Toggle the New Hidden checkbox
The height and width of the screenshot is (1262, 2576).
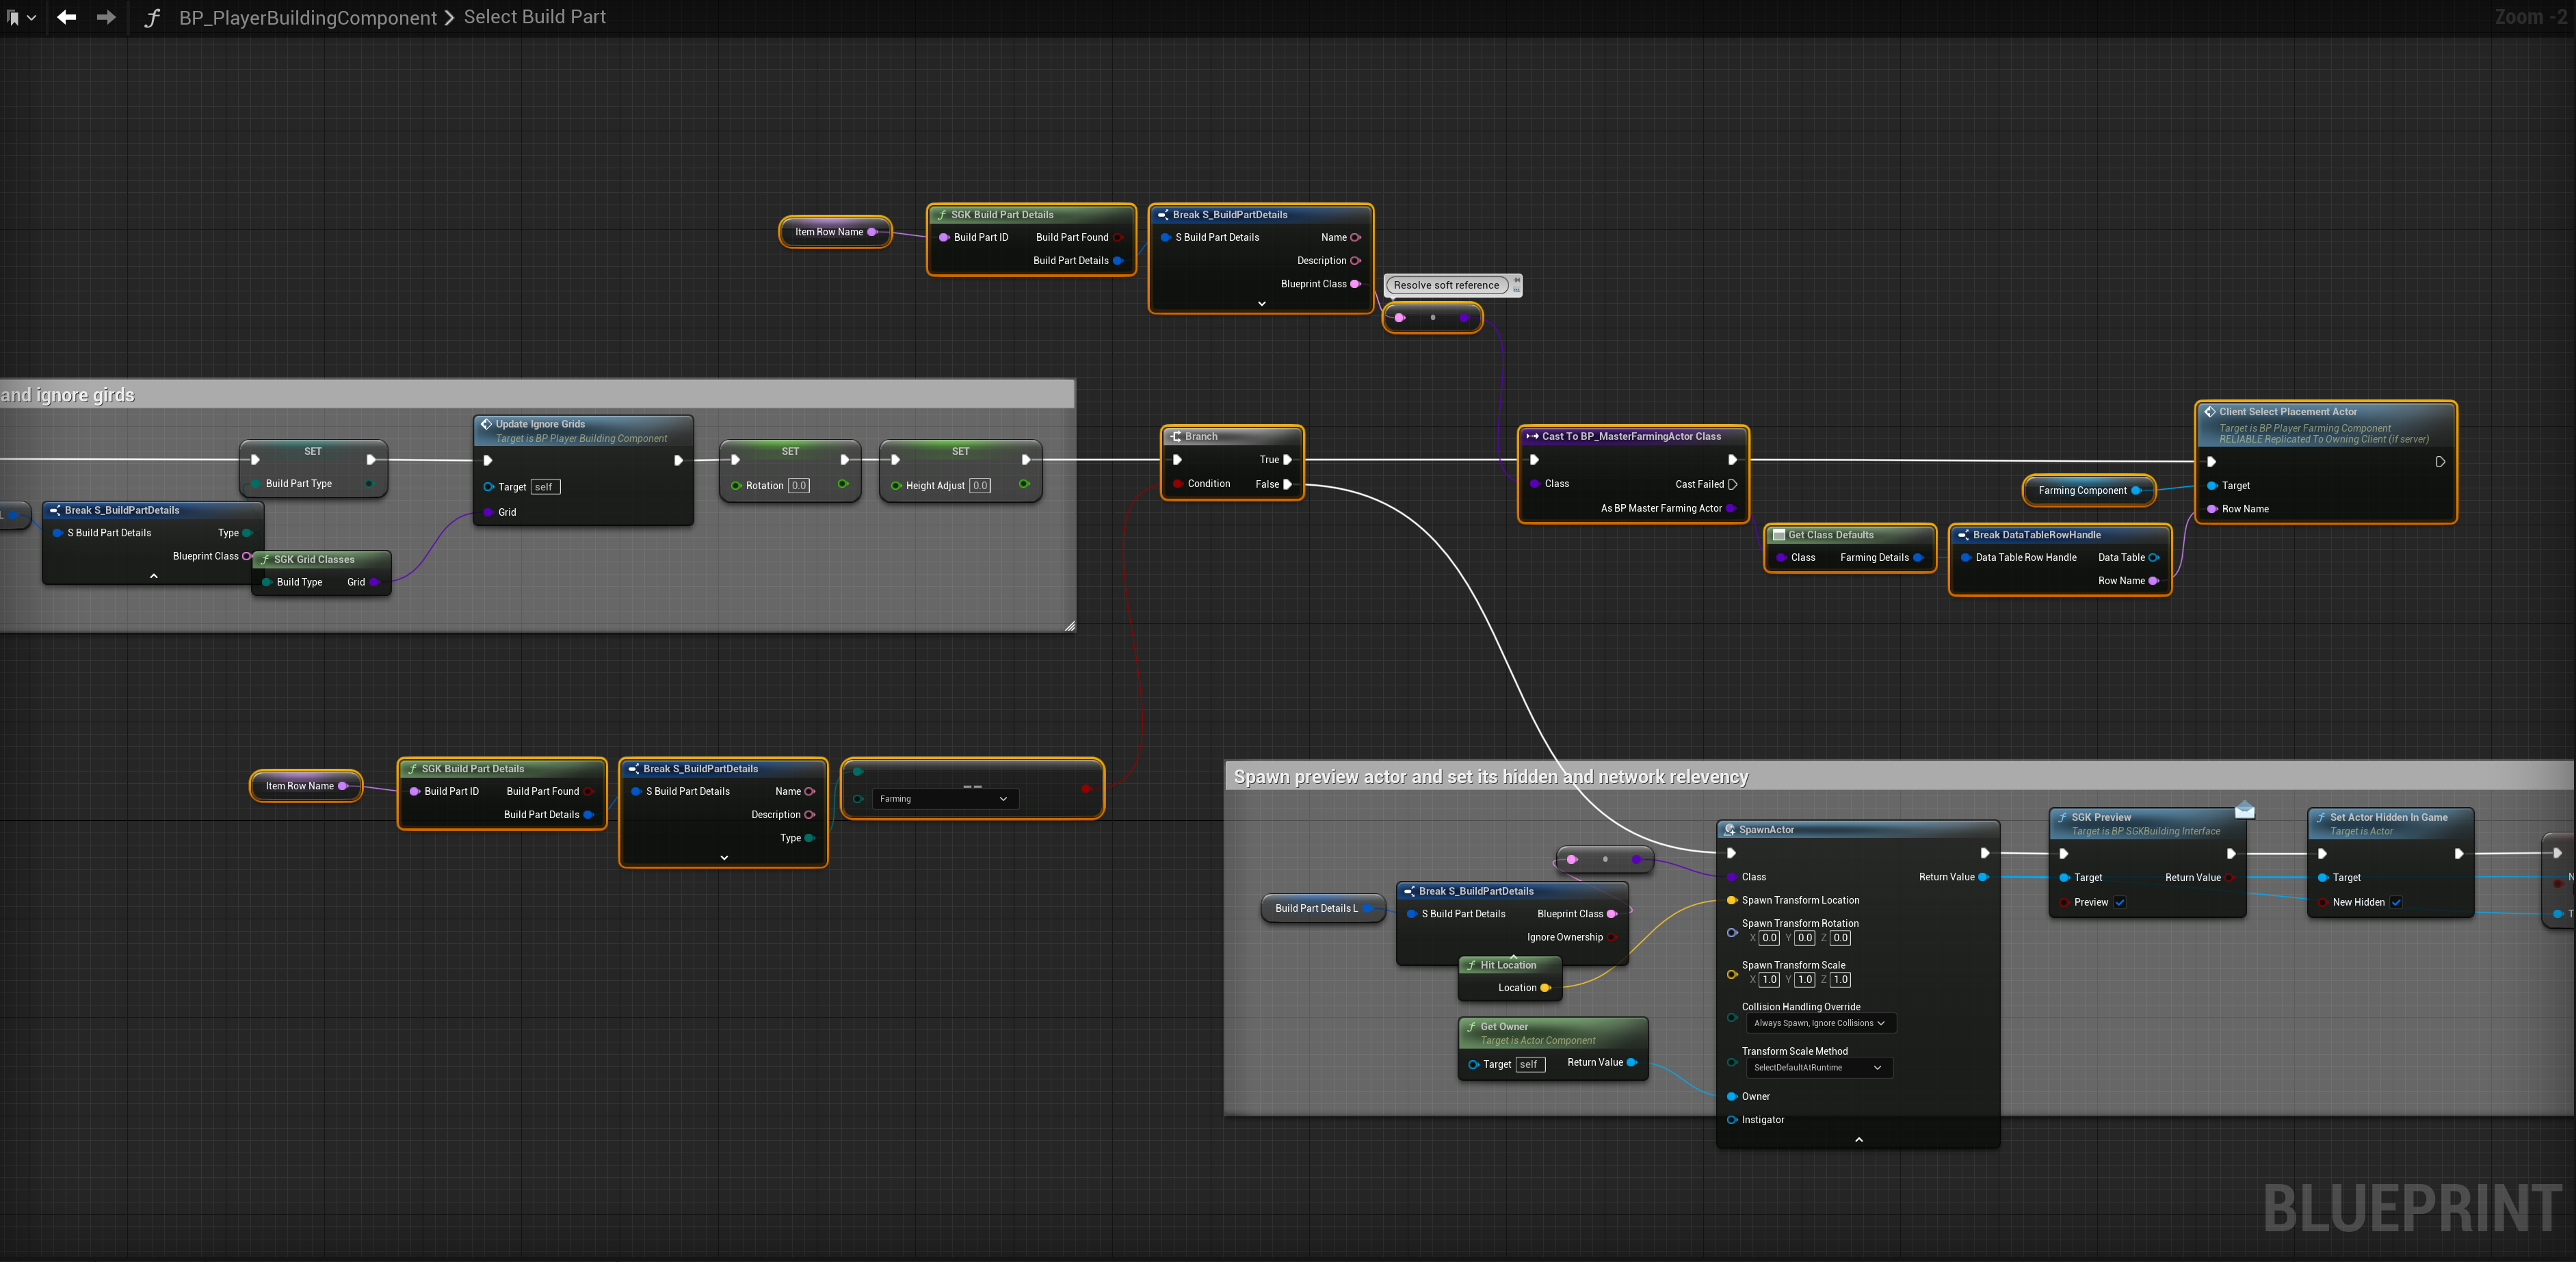pos(2396,902)
